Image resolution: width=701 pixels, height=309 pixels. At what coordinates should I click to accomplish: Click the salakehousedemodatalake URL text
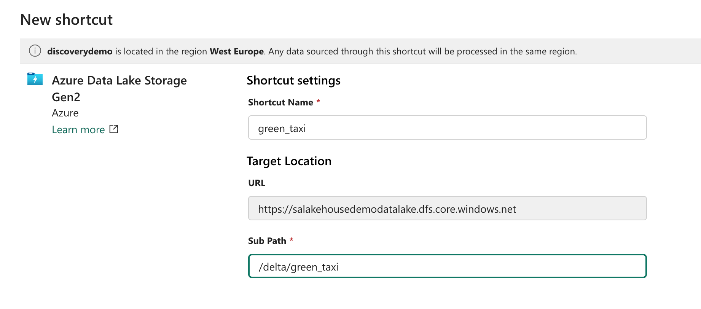click(x=387, y=209)
